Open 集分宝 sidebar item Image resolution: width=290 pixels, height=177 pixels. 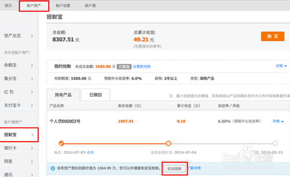point(19,78)
